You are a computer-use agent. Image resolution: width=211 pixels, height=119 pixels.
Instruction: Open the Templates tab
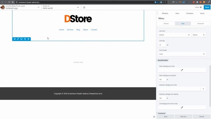pos(190,13)
